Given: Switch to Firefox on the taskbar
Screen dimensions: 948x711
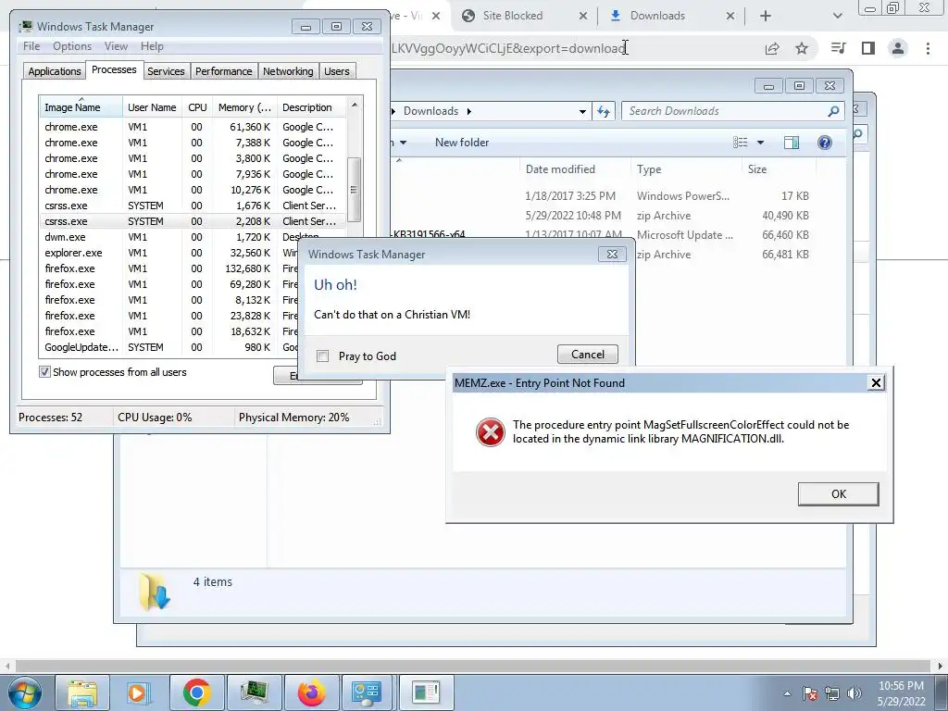Looking at the screenshot, I should [311, 692].
